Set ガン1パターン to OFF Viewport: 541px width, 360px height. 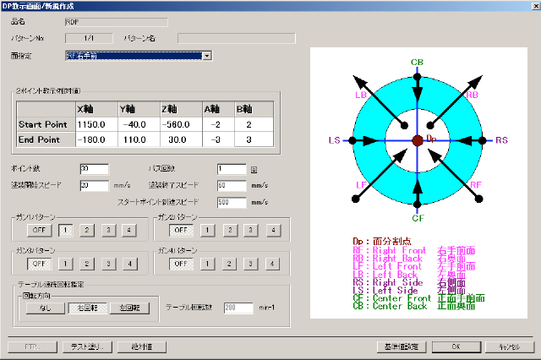[x=40, y=230]
